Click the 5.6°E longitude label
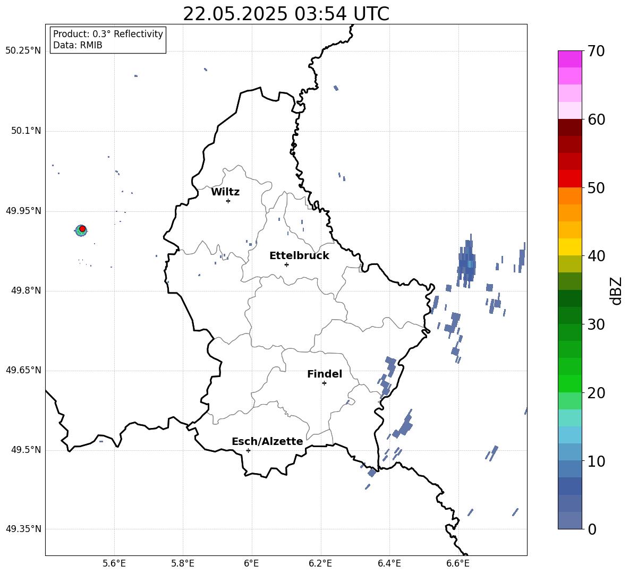Image resolution: width=629 pixels, height=574 pixels. point(114,563)
